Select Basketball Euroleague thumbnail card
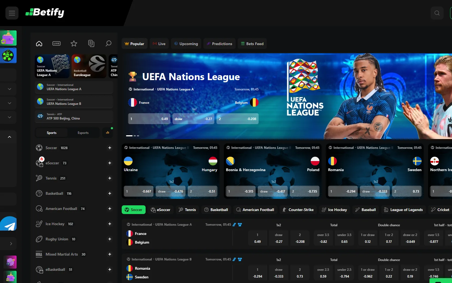This screenshot has width=452, height=283. click(x=89, y=66)
